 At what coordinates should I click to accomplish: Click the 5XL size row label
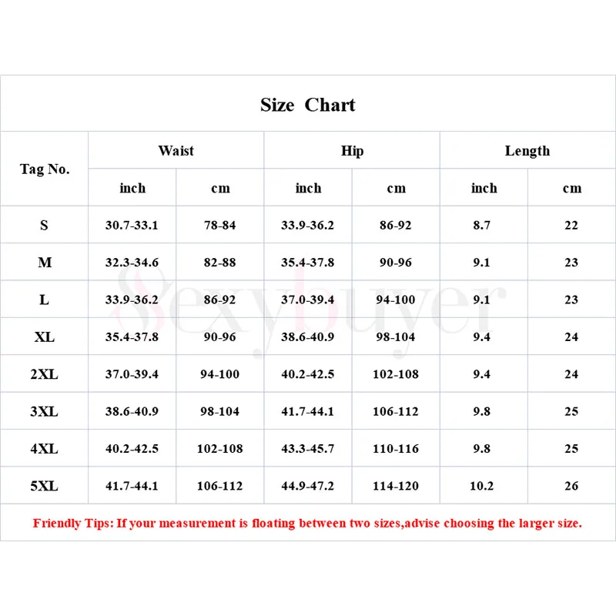click(45, 486)
